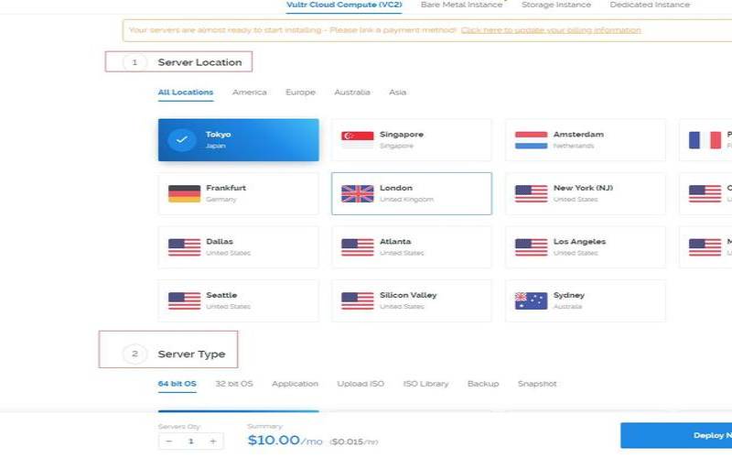Click the French flag icon

coord(705,140)
